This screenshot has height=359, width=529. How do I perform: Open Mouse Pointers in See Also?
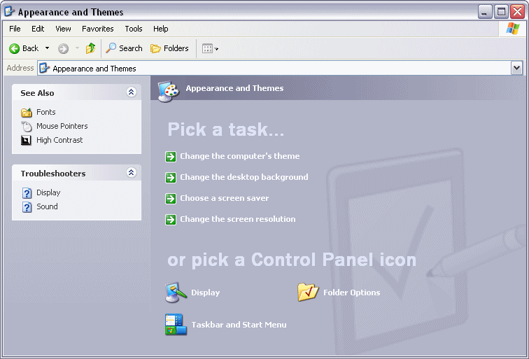pyautogui.click(x=62, y=126)
